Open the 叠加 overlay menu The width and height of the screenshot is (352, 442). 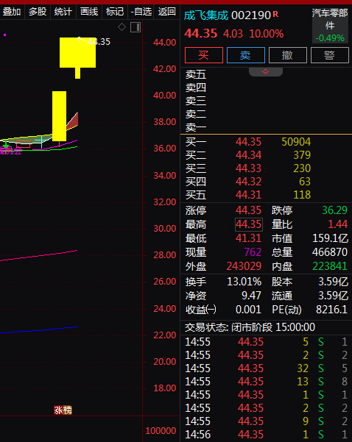click(12, 12)
